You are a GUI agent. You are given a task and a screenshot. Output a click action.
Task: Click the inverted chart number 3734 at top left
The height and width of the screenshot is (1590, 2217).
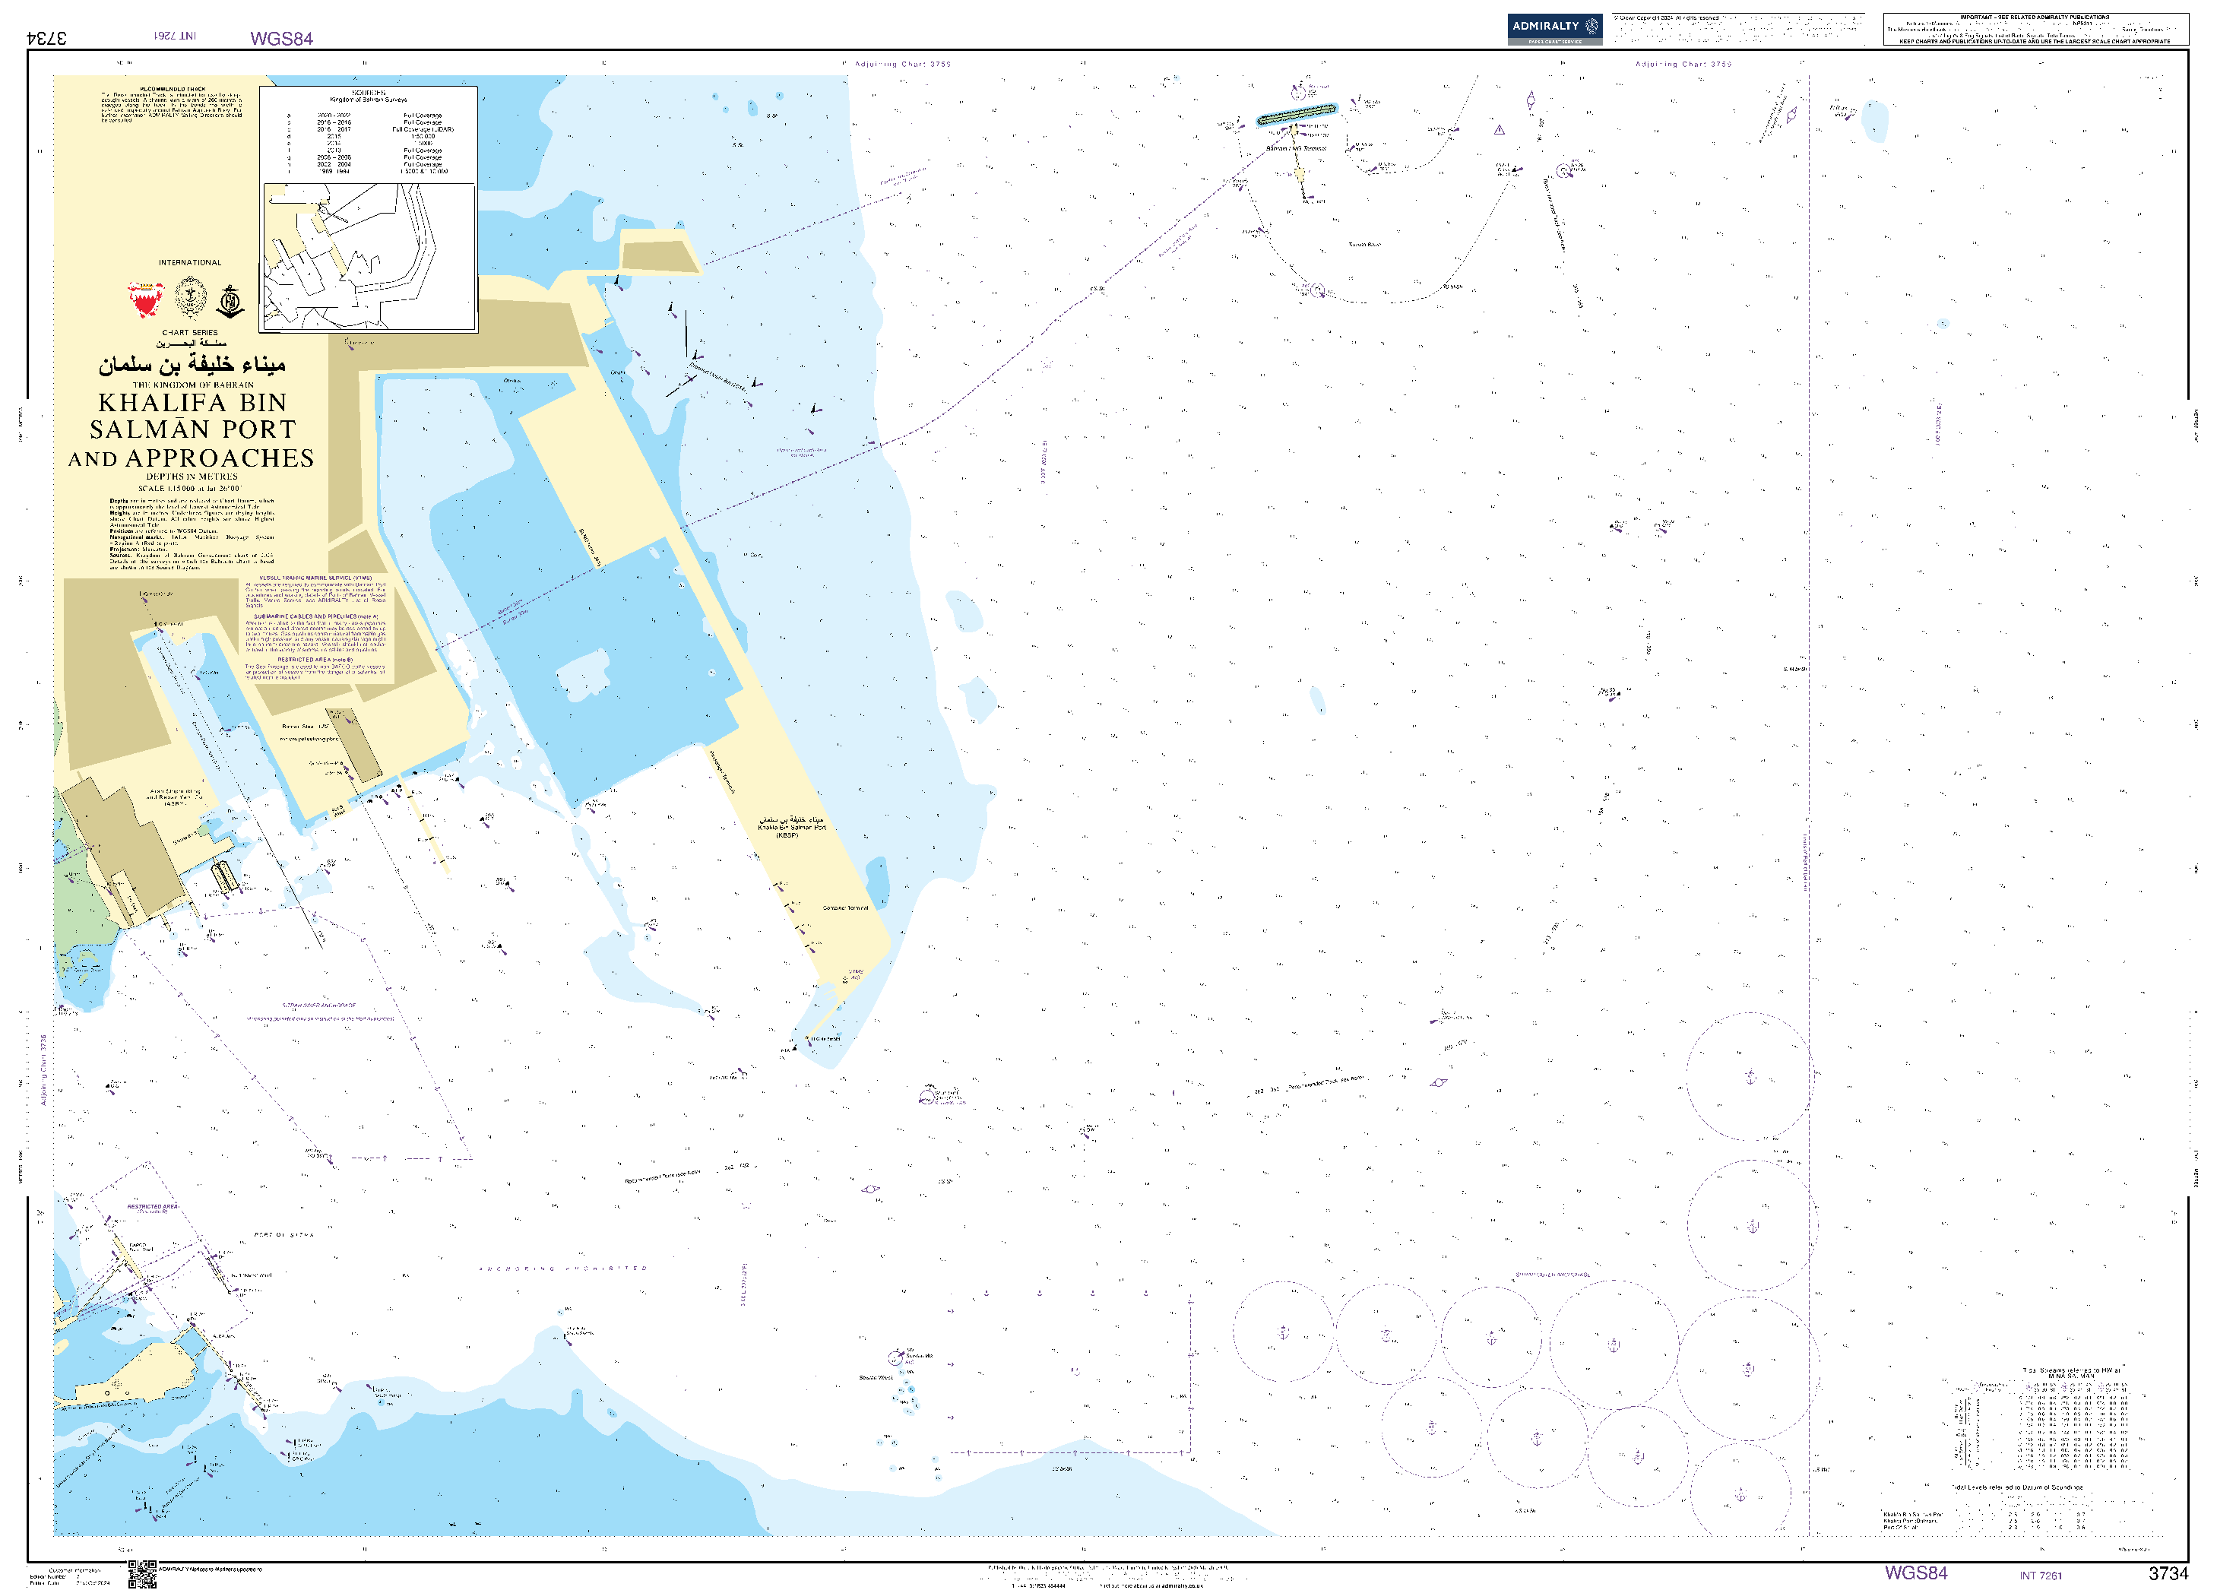tap(47, 38)
